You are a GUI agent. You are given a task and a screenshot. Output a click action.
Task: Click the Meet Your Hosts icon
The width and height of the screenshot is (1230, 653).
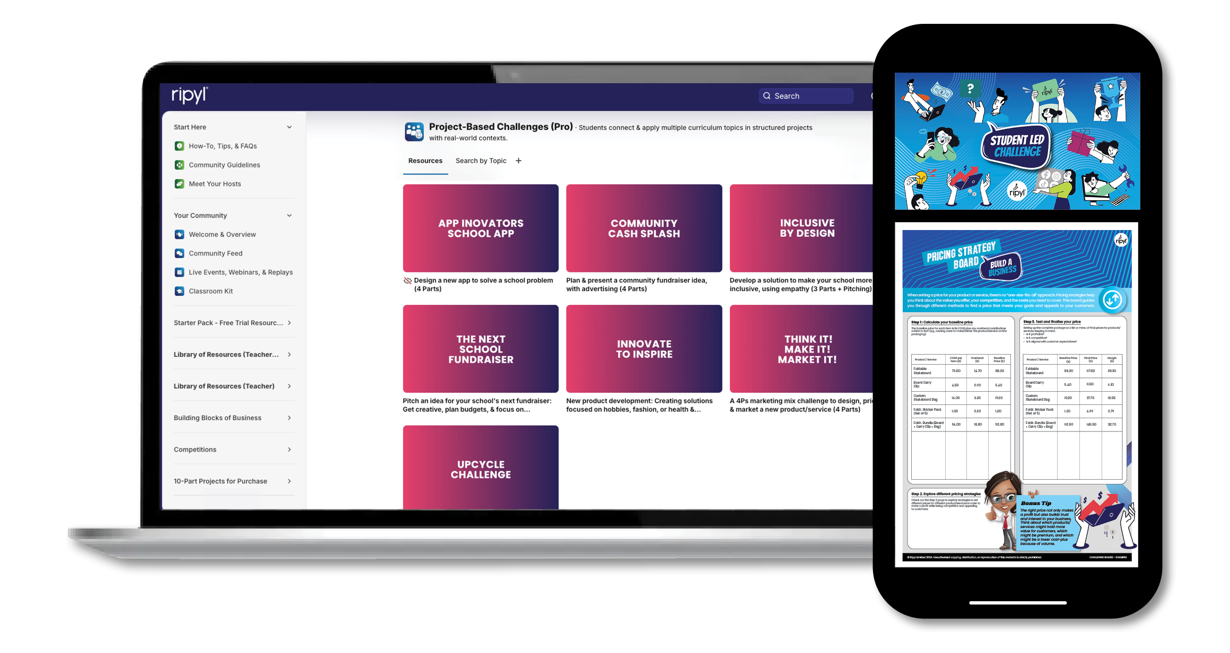point(179,184)
